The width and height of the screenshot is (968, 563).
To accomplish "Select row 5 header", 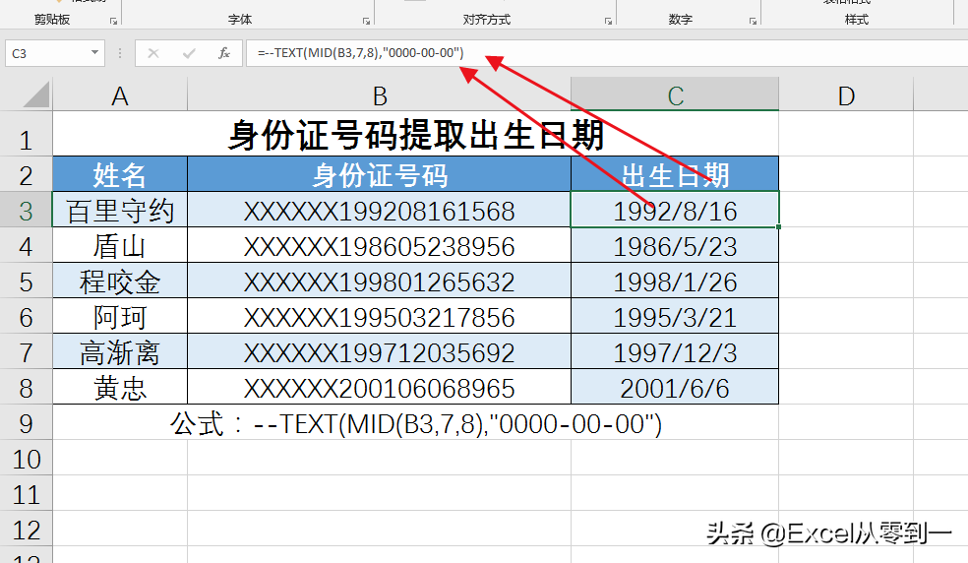I will 26,281.
